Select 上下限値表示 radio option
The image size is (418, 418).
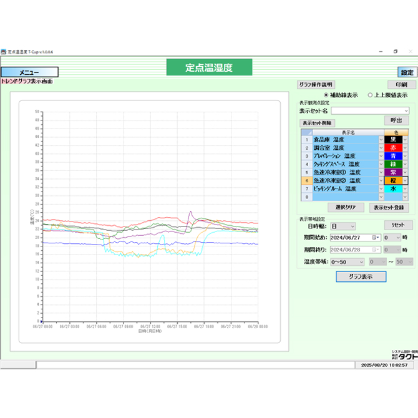(387, 95)
